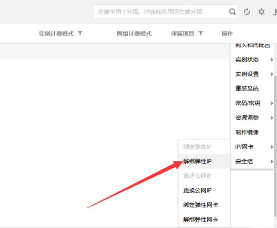Screen dimensions: 277x228
Task: Expand the 密码/密钥 submenu
Action: pos(252,103)
